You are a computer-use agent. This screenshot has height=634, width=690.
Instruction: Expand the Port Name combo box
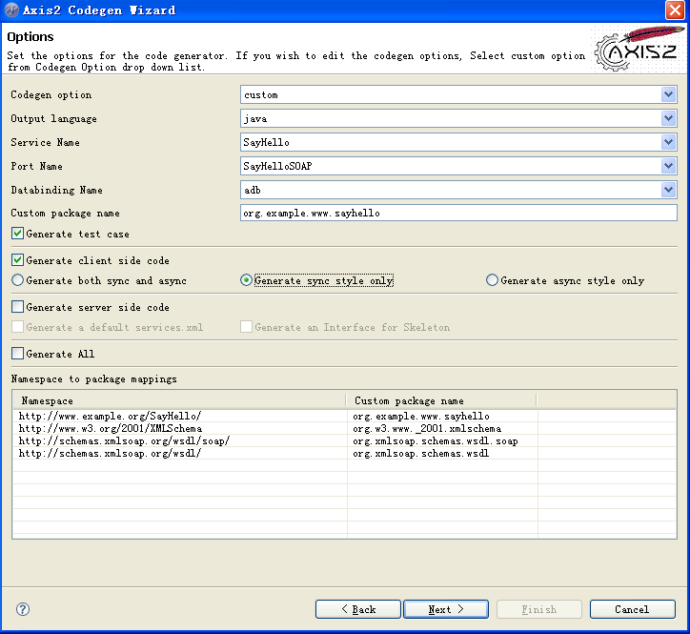[668, 166]
